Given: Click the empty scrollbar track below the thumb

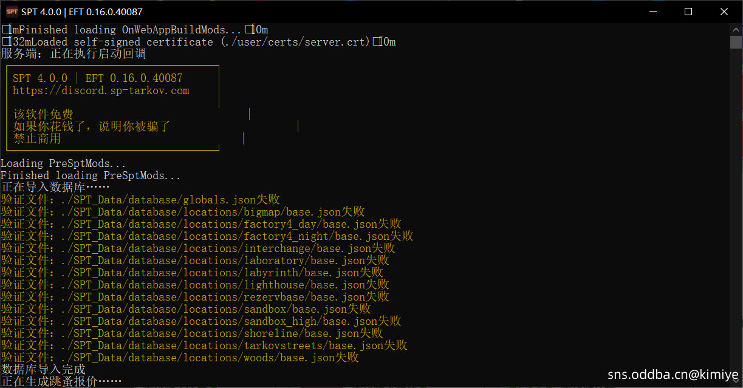Looking at the screenshot, I should 736,213.
